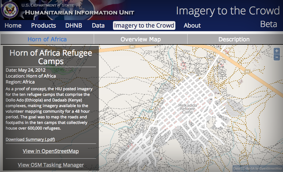The height and width of the screenshot is (172, 283).
Task: Follow View in OpenStreetMap link
Action: click(x=51, y=151)
